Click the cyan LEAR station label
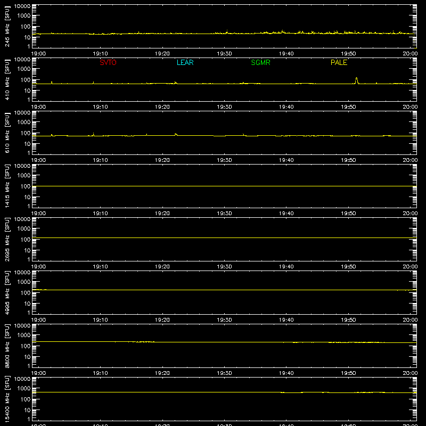Image resolution: width=426 pixels, height=426 pixels. pos(185,62)
